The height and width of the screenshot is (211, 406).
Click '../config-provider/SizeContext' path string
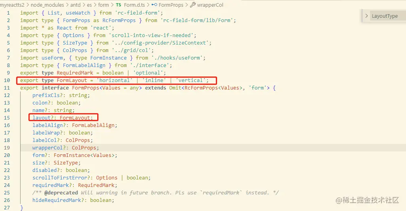click(160, 43)
